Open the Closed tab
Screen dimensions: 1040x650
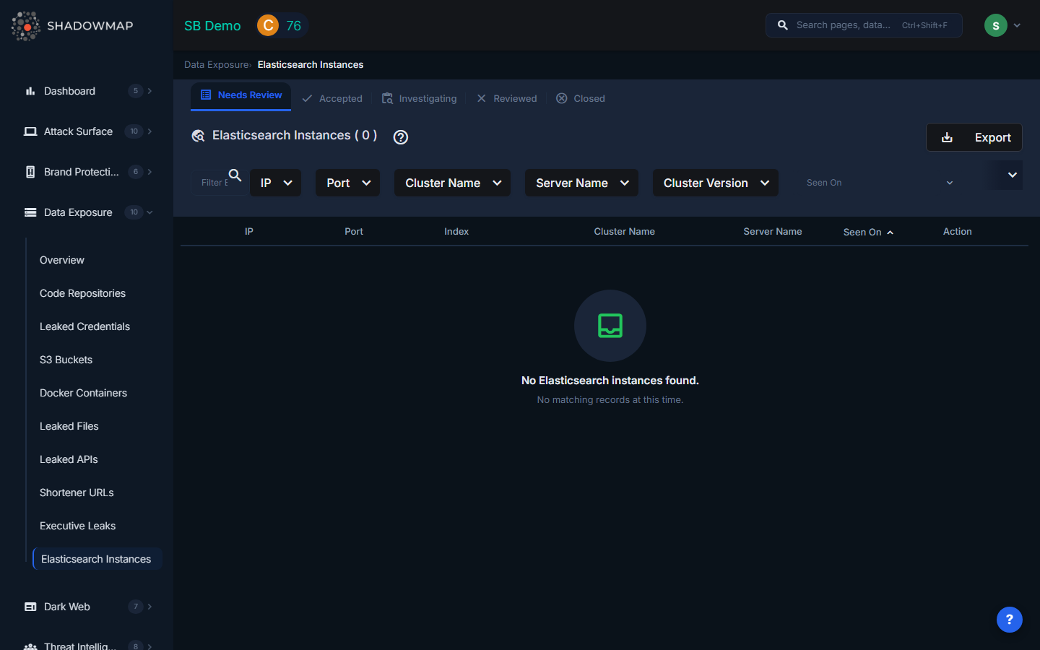[581, 98]
